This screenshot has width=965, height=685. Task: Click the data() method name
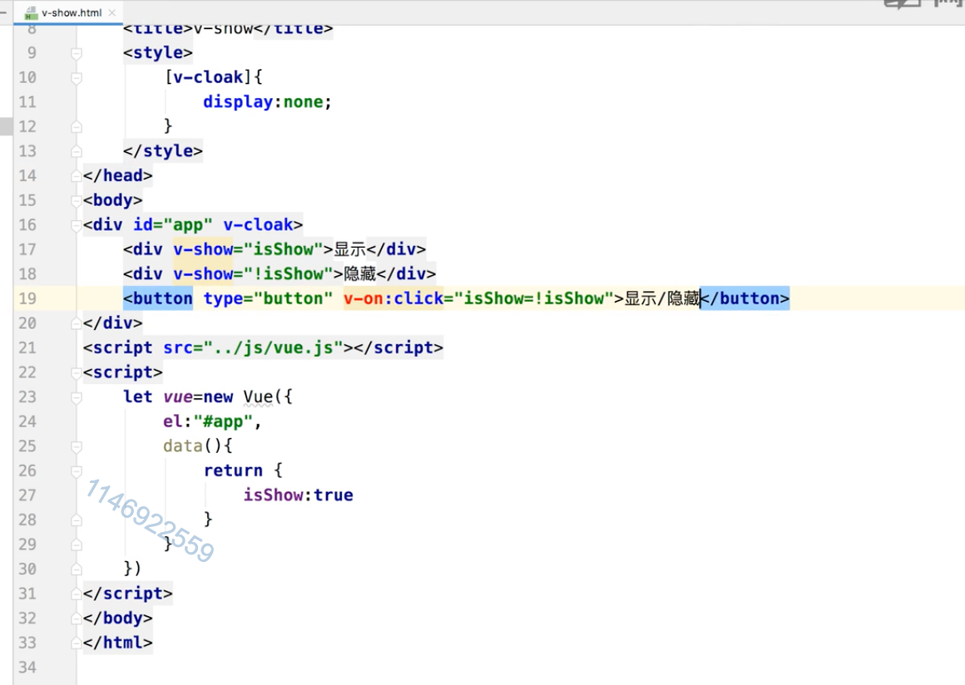click(x=183, y=446)
